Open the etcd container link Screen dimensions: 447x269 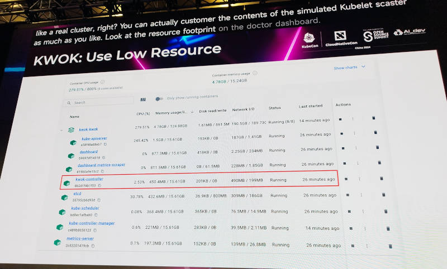77,194
